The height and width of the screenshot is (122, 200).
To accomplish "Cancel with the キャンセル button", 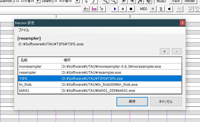I will tap(166, 102).
